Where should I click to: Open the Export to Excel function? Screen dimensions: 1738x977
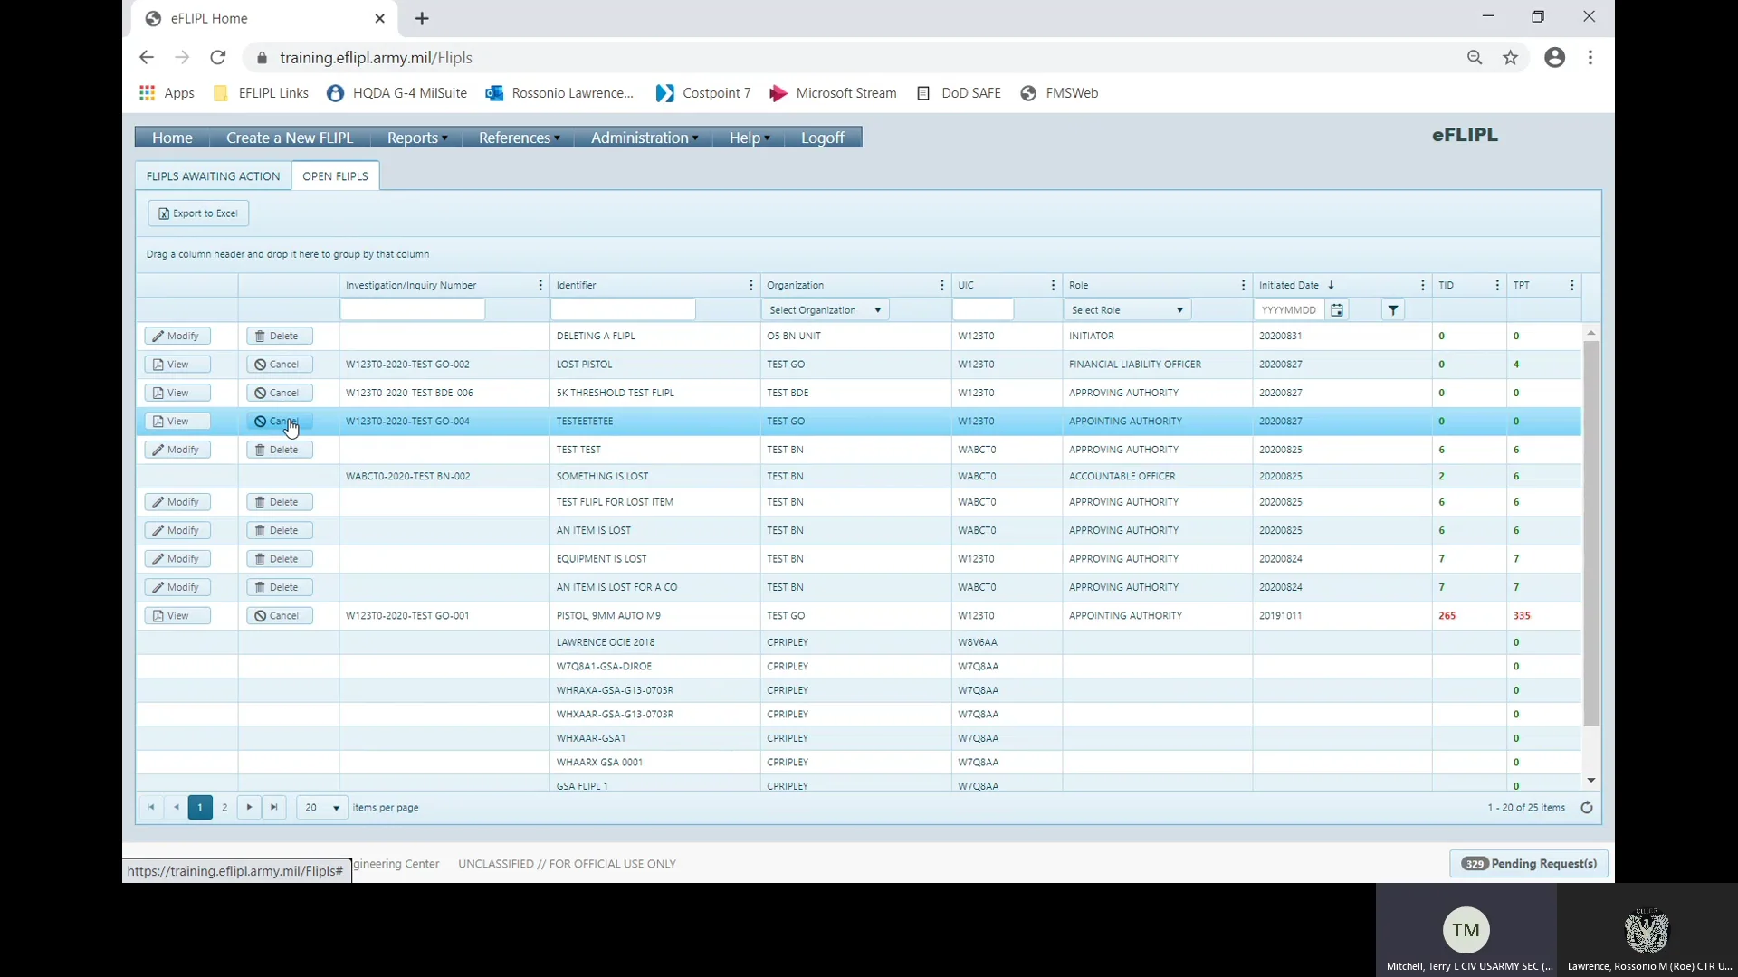click(197, 213)
